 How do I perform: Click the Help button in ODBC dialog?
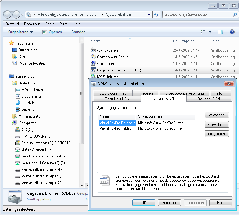click(x=221, y=203)
